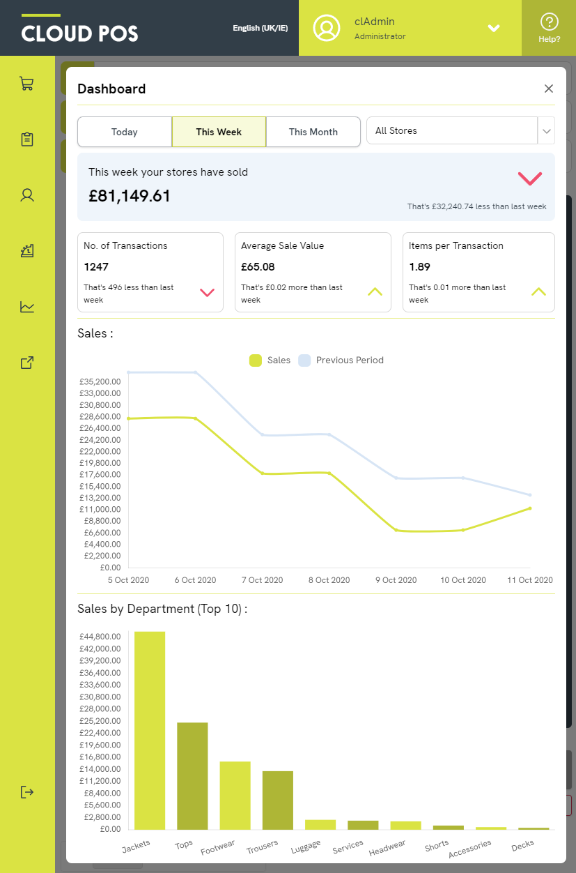The width and height of the screenshot is (576, 873).
Task: Click the CLOUD POS logo
Action: point(79,32)
